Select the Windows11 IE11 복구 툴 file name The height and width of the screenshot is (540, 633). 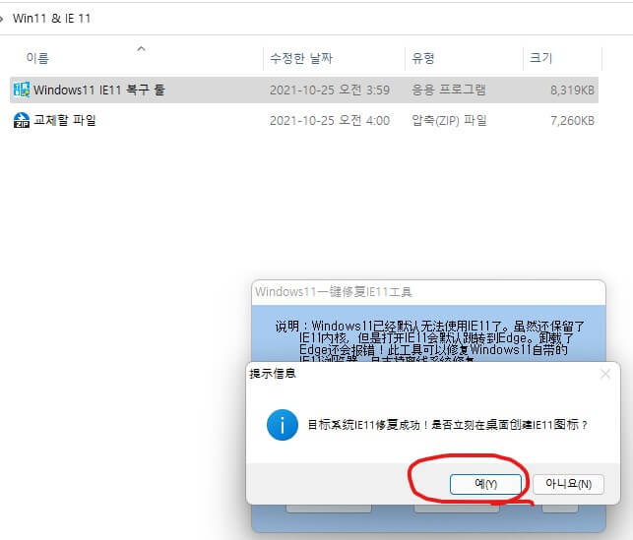point(98,90)
